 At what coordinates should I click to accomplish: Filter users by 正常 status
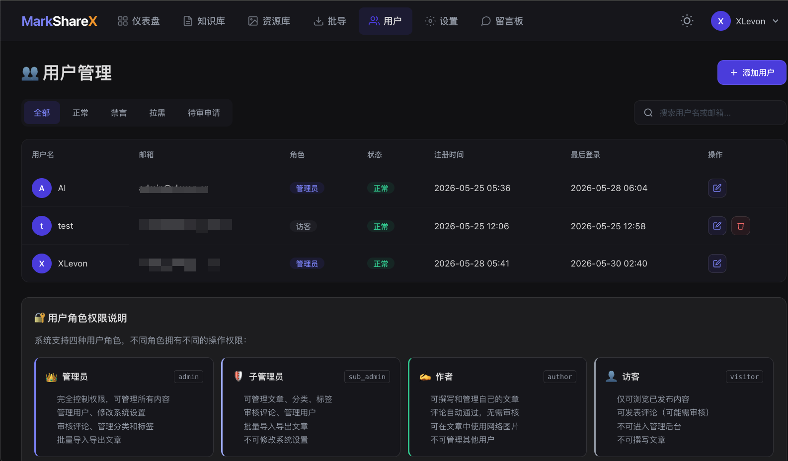point(80,113)
